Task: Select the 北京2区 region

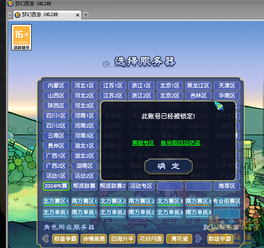Action: tap(170, 96)
